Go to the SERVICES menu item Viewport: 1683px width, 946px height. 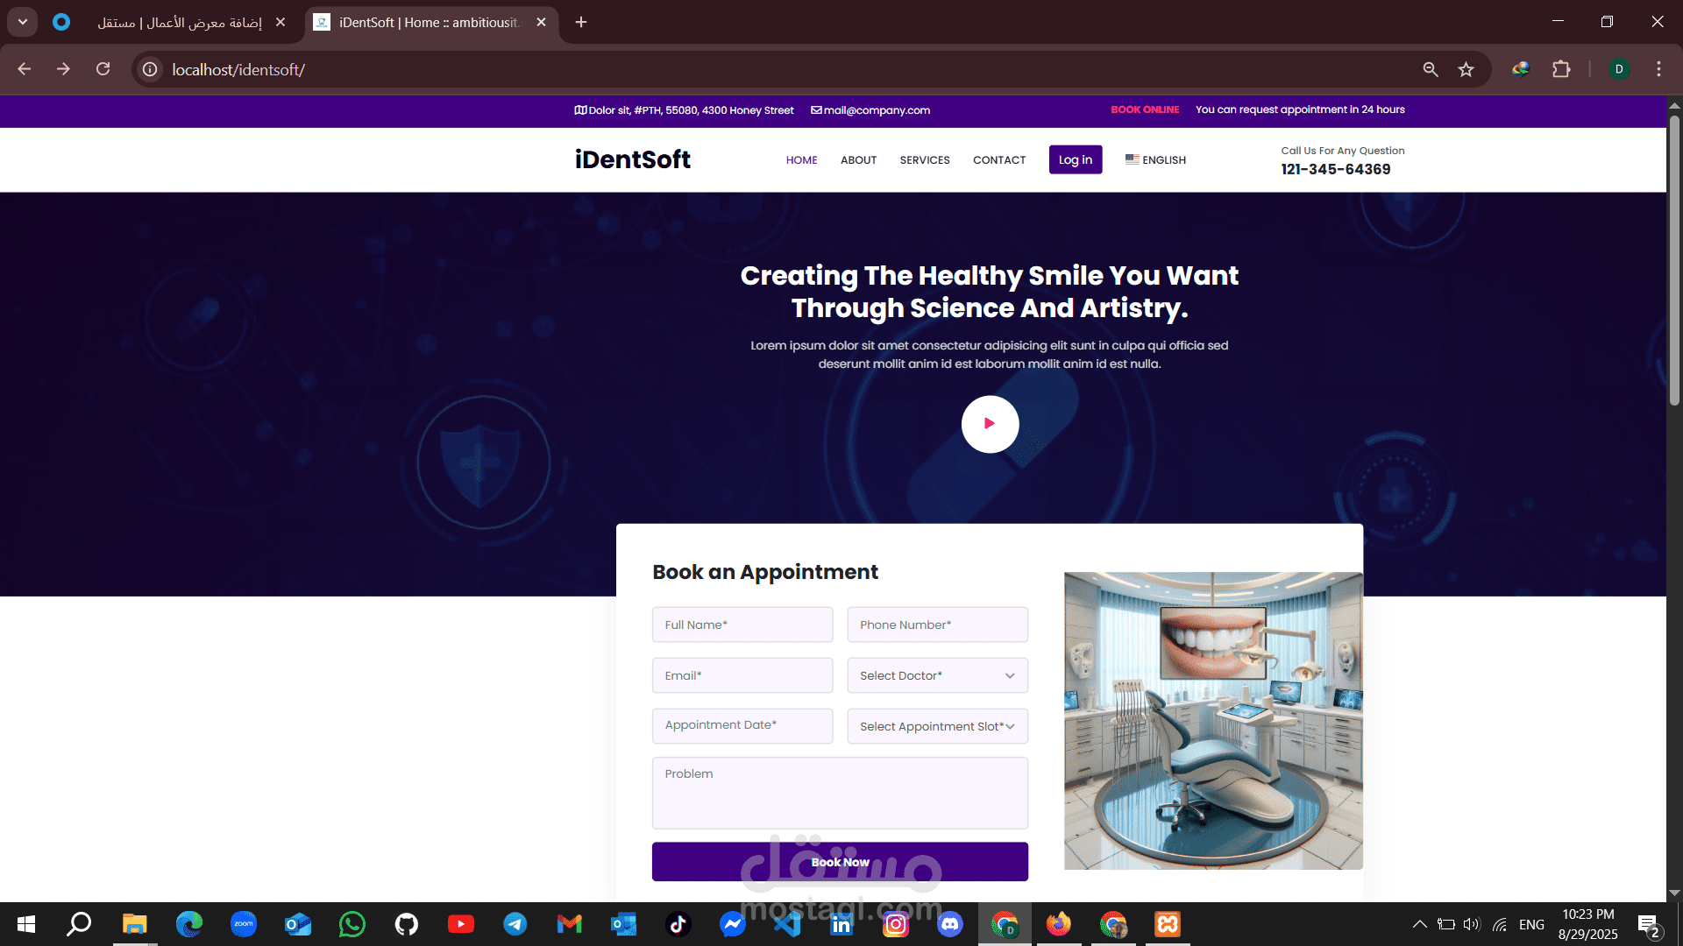pos(924,160)
